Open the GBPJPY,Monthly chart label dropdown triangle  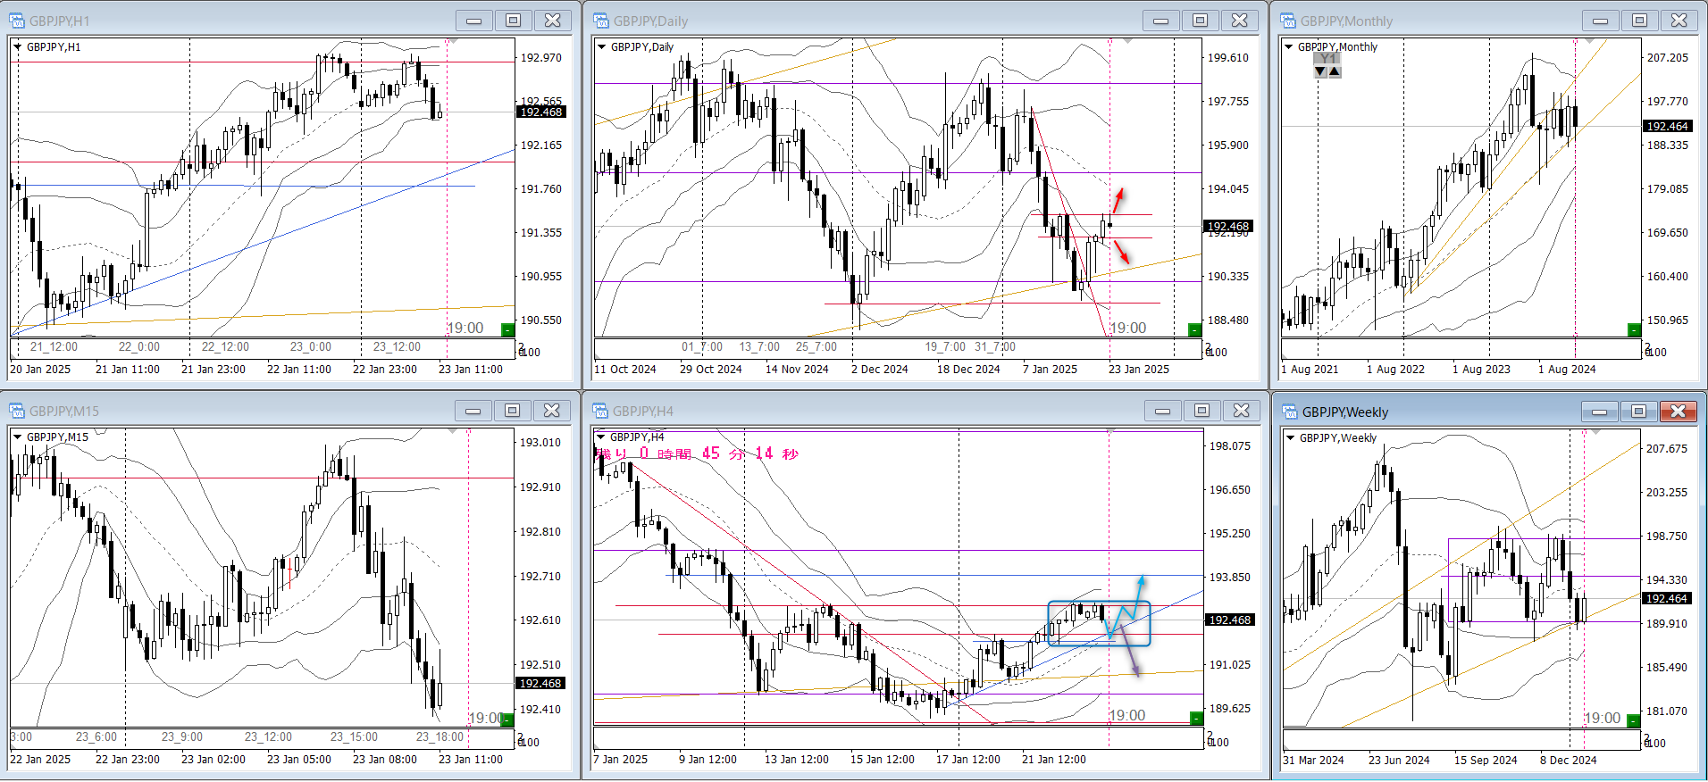(x=1288, y=46)
